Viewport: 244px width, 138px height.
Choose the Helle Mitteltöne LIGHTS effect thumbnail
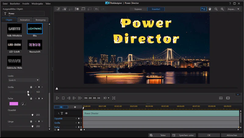click(14, 29)
